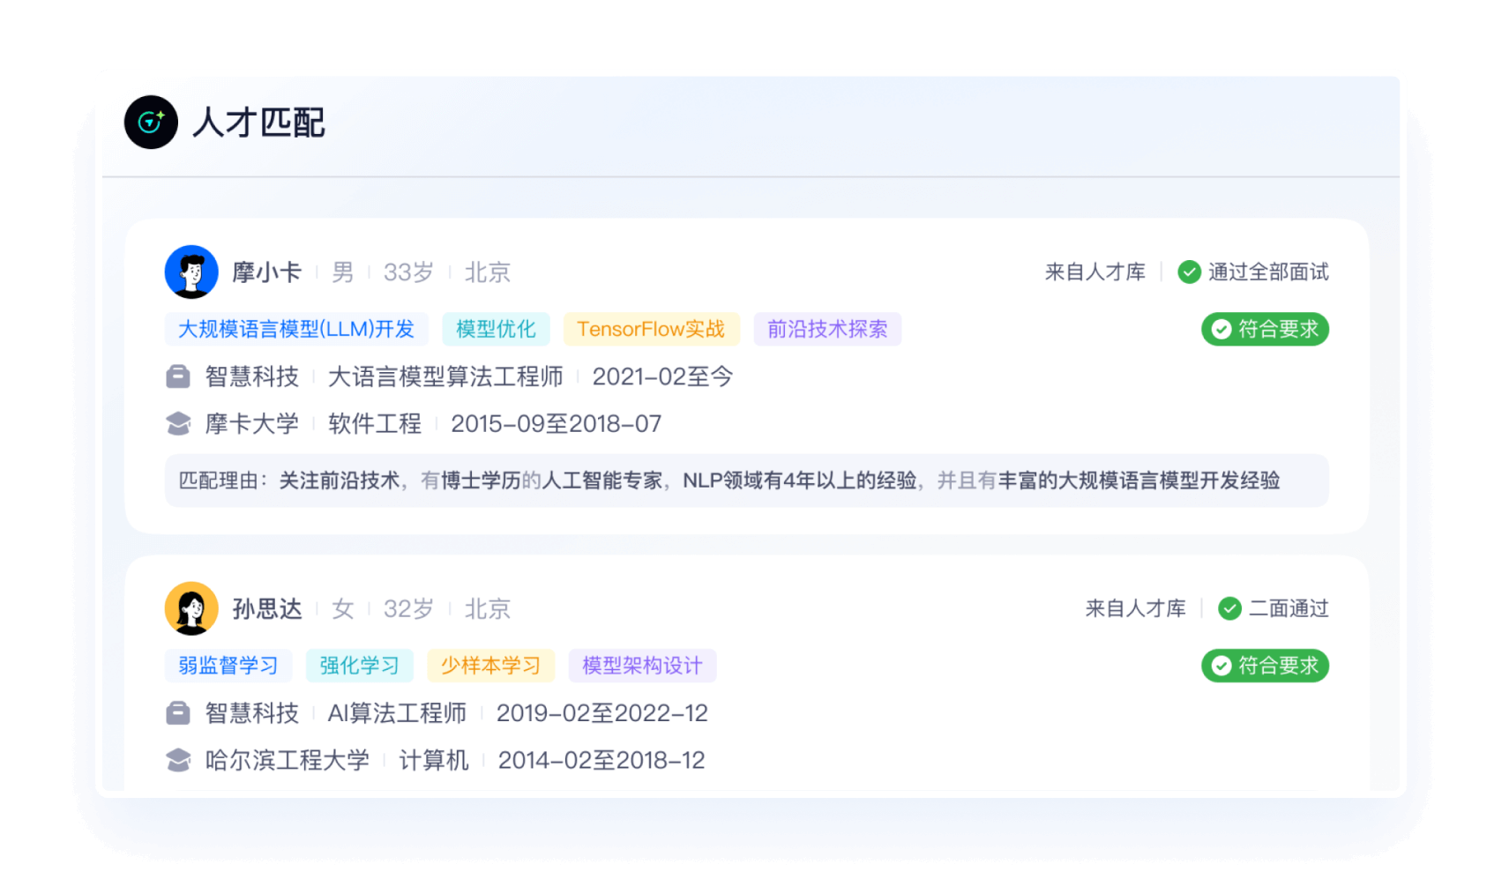Click 孙思达's 符合要求 badge
Viewport: 1494px width, 894px height.
[1265, 666]
